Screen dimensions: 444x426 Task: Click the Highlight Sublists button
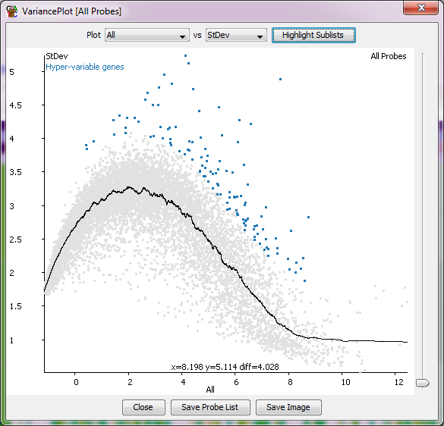313,35
